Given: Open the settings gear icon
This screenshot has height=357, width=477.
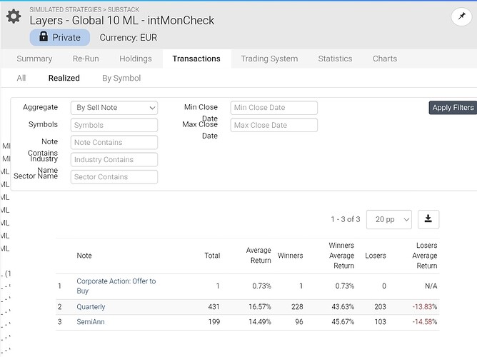Looking at the screenshot, I should tap(14, 16).
